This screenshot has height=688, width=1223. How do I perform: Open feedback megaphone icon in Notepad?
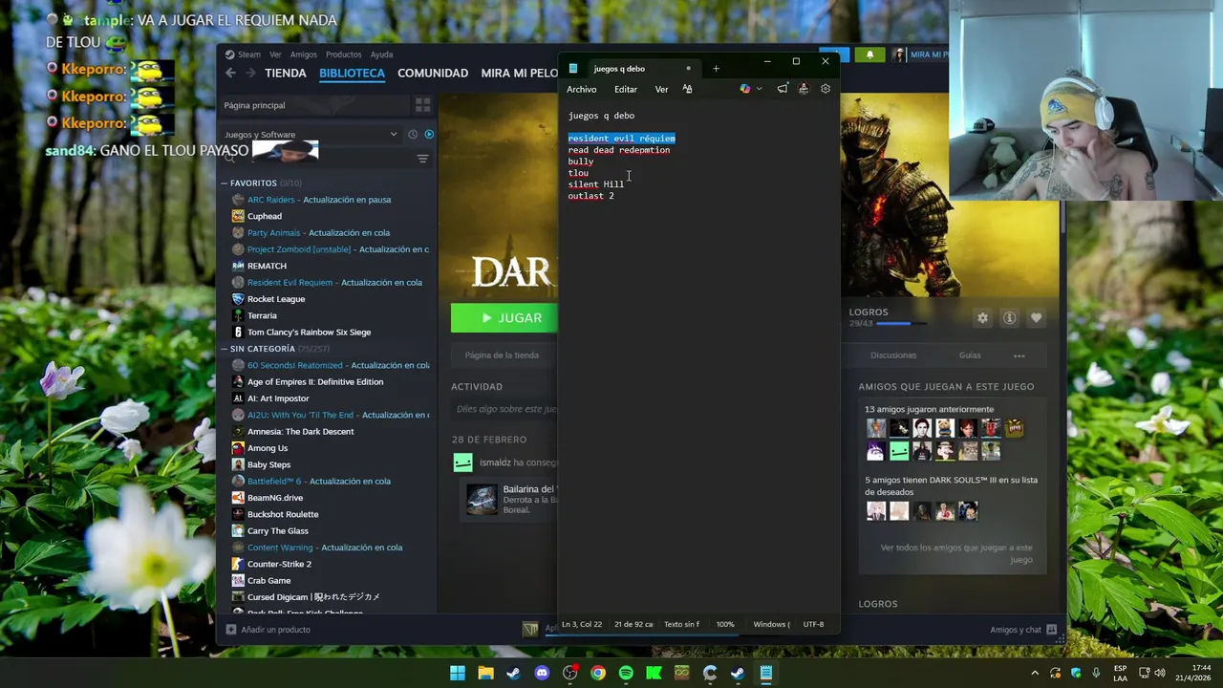click(783, 89)
